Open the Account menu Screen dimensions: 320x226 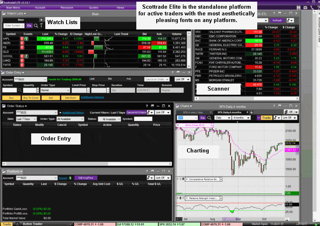coord(40,7)
